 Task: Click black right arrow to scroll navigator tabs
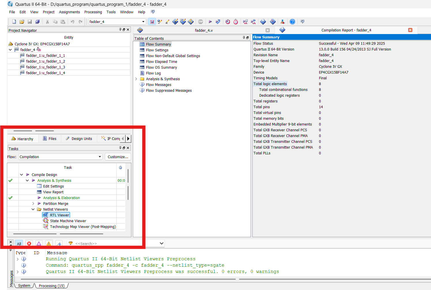(128, 139)
